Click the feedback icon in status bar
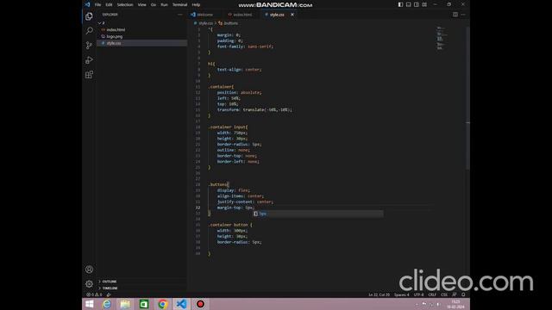The width and height of the screenshot is (552, 310). [455, 294]
